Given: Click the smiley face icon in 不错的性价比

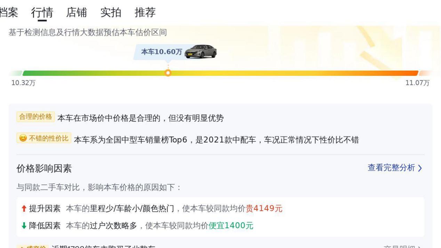Looking at the screenshot, I should click(22, 138).
